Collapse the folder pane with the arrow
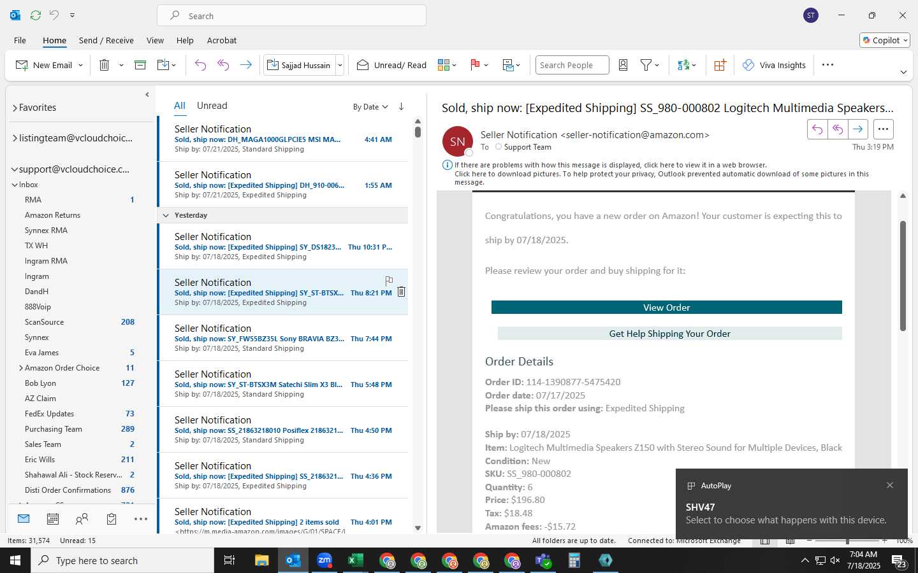Screen dimensions: 918x573 point(147,94)
